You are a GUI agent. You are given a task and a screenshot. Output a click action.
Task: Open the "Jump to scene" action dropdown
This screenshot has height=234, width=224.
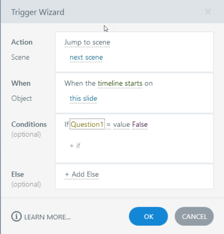pyautogui.click(x=87, y=42)
